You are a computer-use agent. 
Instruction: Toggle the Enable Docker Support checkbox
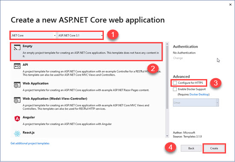click(175, 89)
